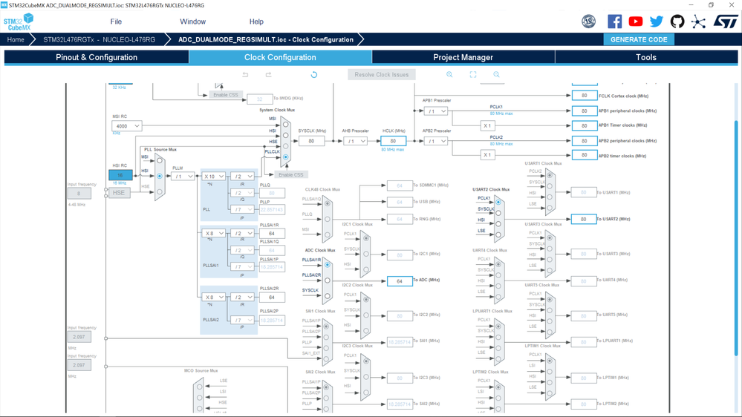The width and height of the screenshot is (742, 417).
Task: Switch to Project Manager tab
Action: pyautogui.click(x=463, y=57)
